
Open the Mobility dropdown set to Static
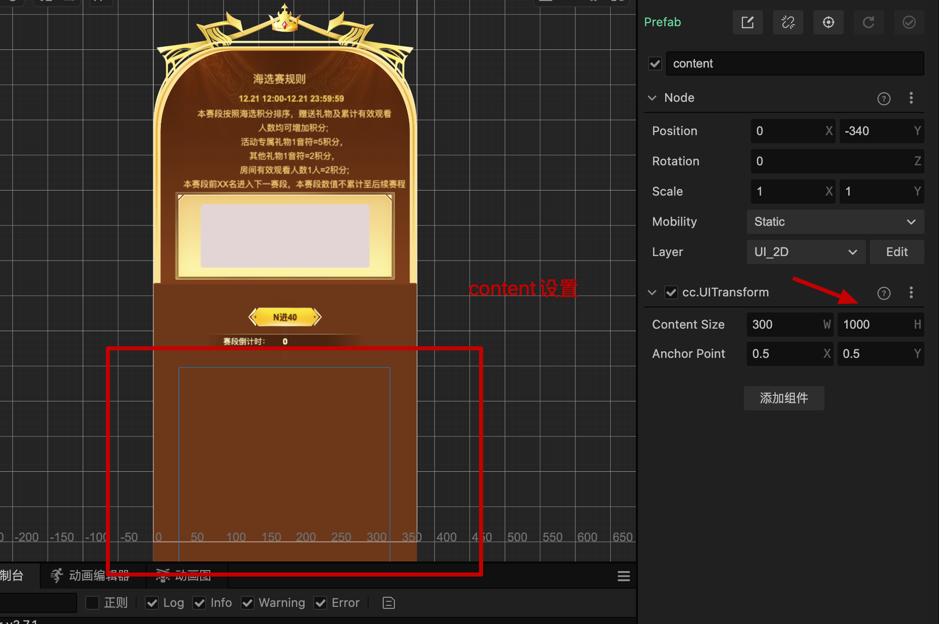point(835,222)
